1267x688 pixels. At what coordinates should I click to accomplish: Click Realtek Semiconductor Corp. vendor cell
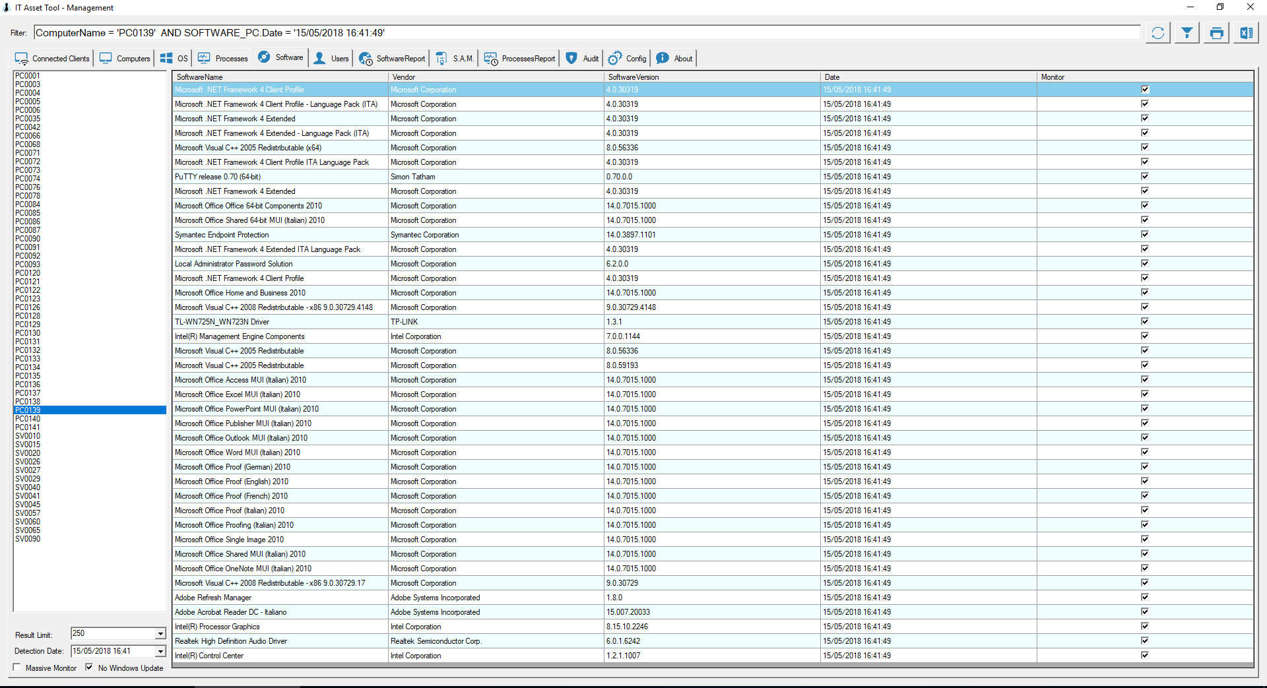pos(496,641)
